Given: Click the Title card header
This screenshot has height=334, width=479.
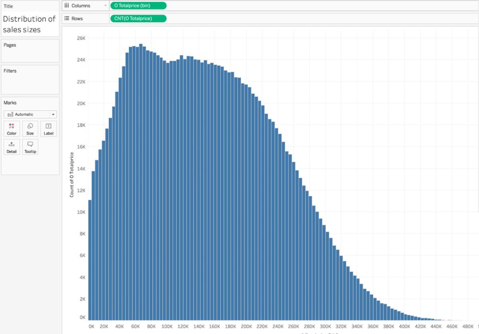Looking at the screenshot, I should (x=8, y=6).
